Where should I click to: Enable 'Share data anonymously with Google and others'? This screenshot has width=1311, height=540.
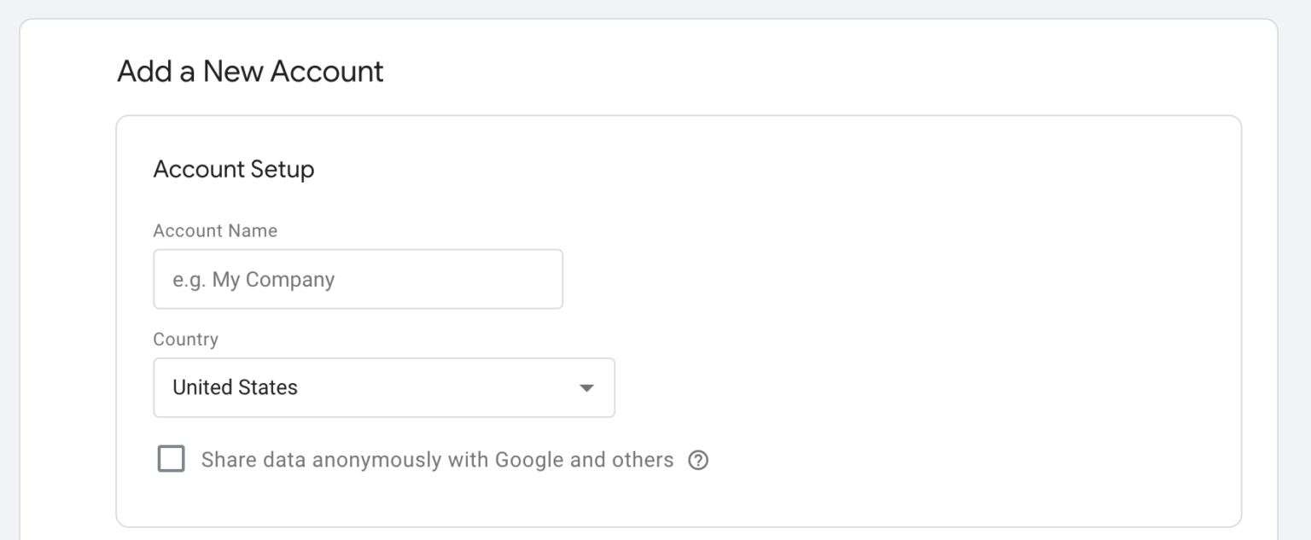pos(171,459)
